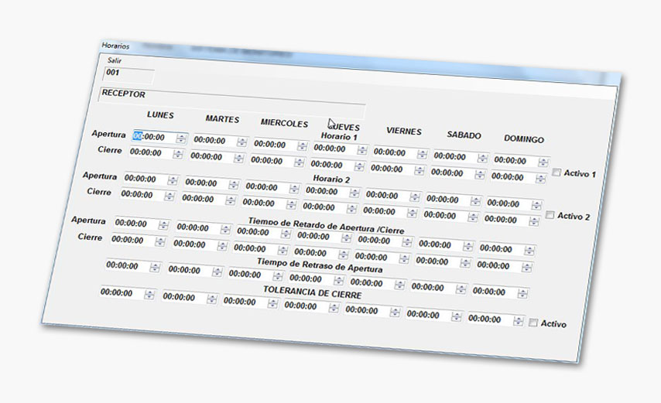This screenshot has height=403, width=661.
Task: Click spinner on first Tolerancia de Cierre field
Action: click(149, 294)
